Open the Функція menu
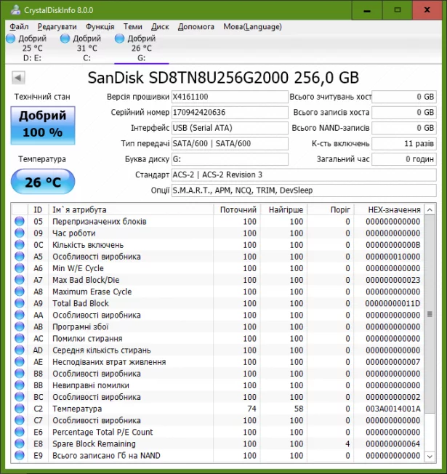This screenshot has height=474, width=447. pyautogui.click(x=100, y=26)
